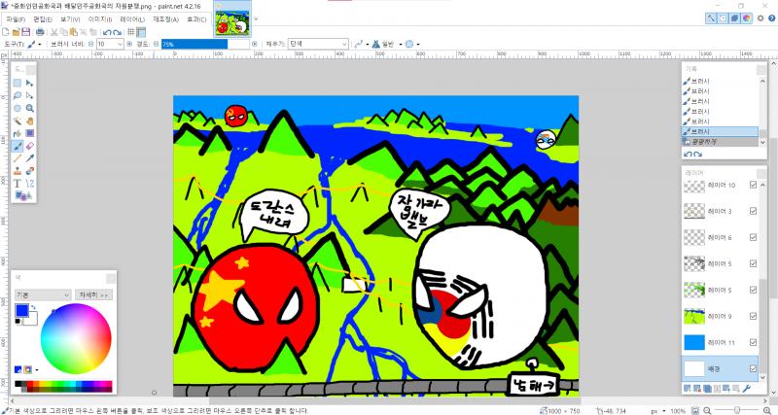778x415 pixels.
Task: Toggle visibility checkbox of 배경 layer
Action: [x=753, y=368]
